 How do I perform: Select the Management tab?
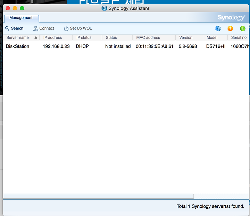[x=22, y=18]
